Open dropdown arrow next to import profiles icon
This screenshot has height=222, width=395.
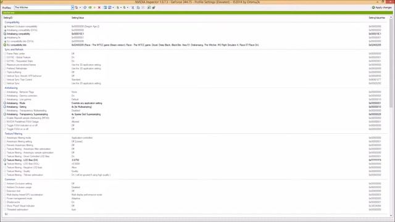[128, 7]
